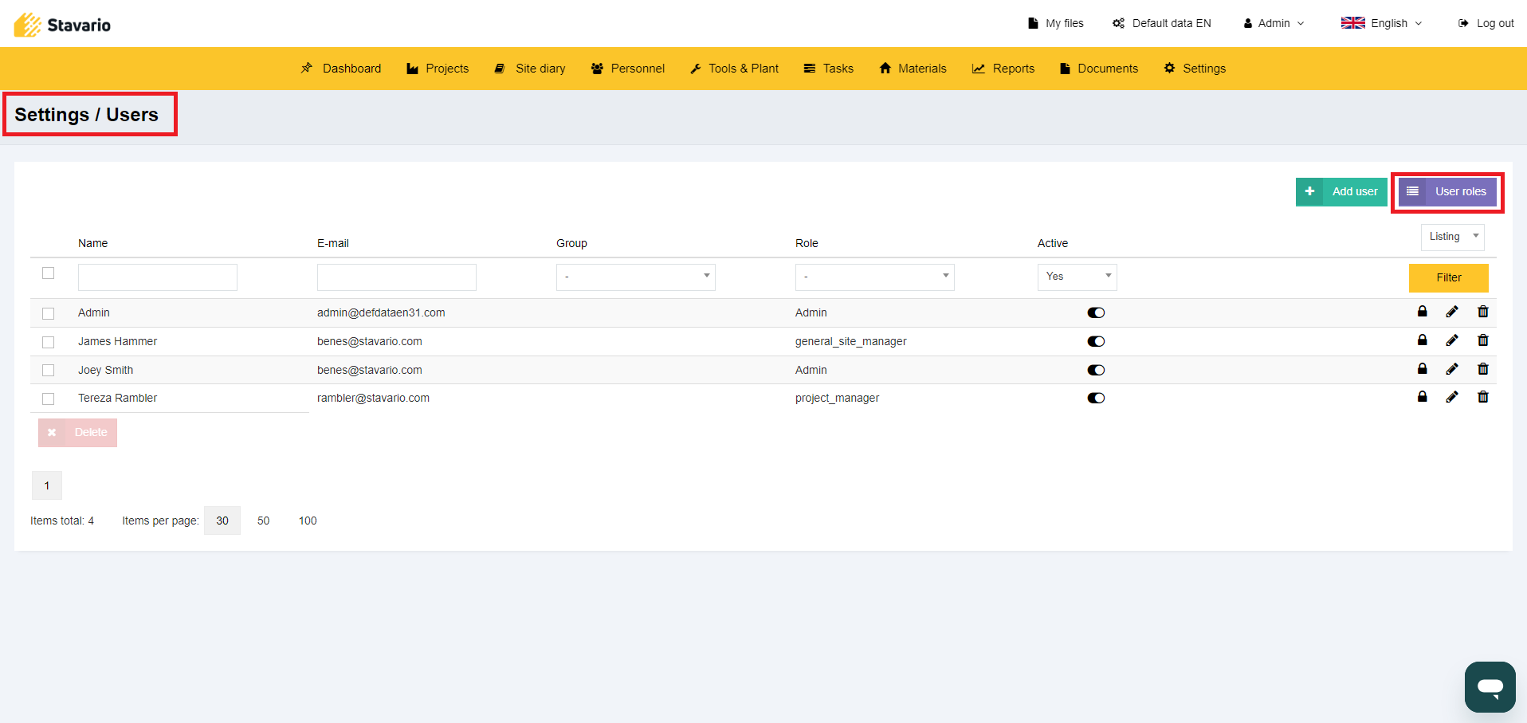Open the Listing dropdown
This screenshot has height=723, width=1527.
[x=1453, y=237]
